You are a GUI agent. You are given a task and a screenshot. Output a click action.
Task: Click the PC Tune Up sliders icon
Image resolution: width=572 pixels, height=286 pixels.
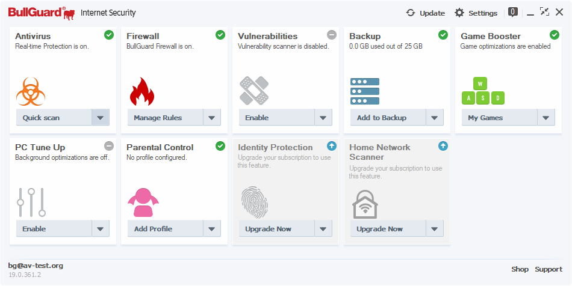tap(31, 202)
